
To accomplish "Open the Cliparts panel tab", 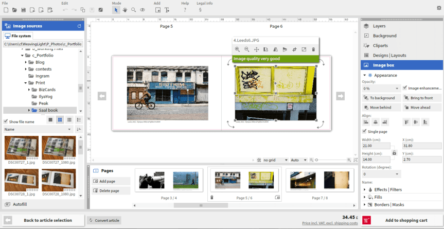I will (x=380, y=45).
